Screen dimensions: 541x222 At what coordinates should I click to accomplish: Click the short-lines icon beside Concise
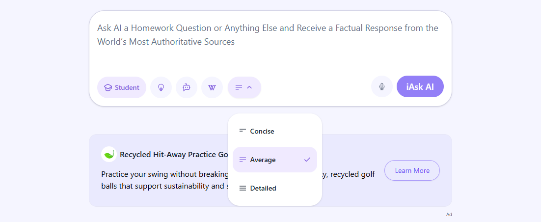243,131
